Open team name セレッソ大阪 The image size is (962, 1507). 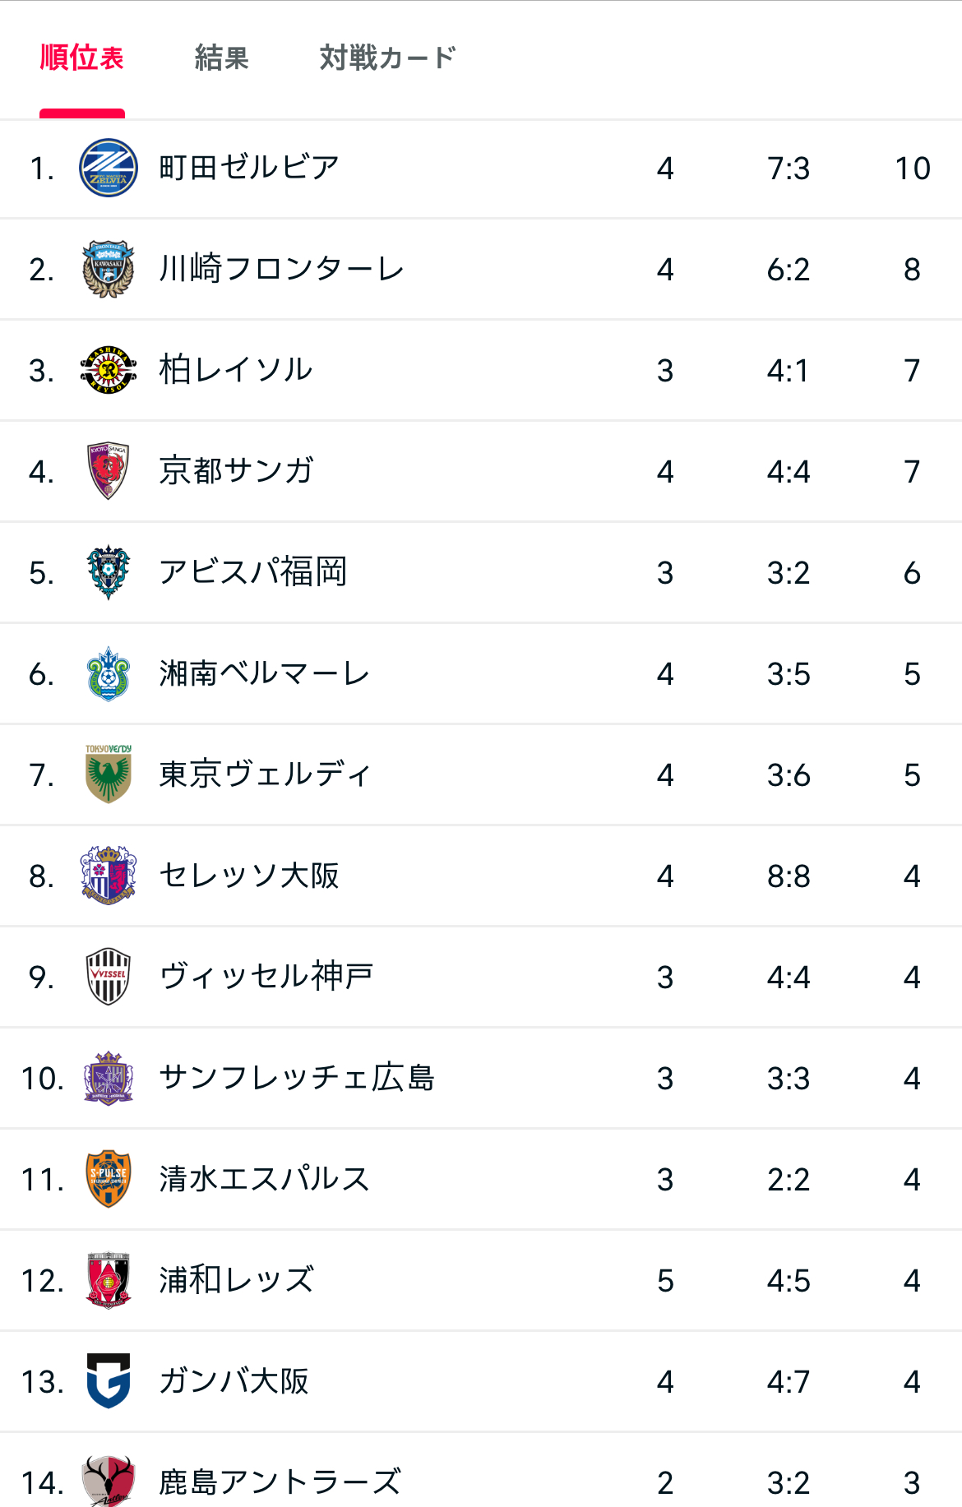tap(249, 876)
